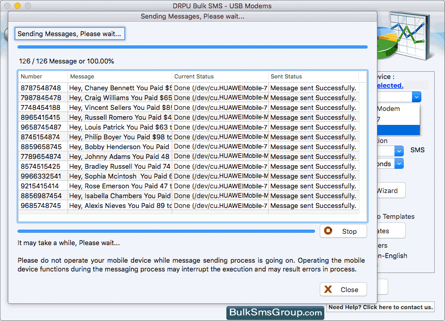
Task: Select the row with number 7789654874
Action: click(189, 156)
